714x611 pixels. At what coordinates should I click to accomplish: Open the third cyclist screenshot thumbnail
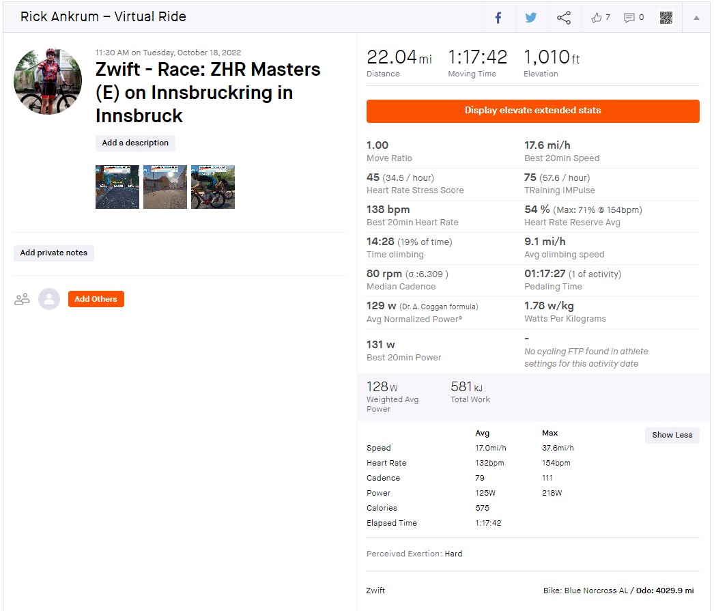coord(213,187)
